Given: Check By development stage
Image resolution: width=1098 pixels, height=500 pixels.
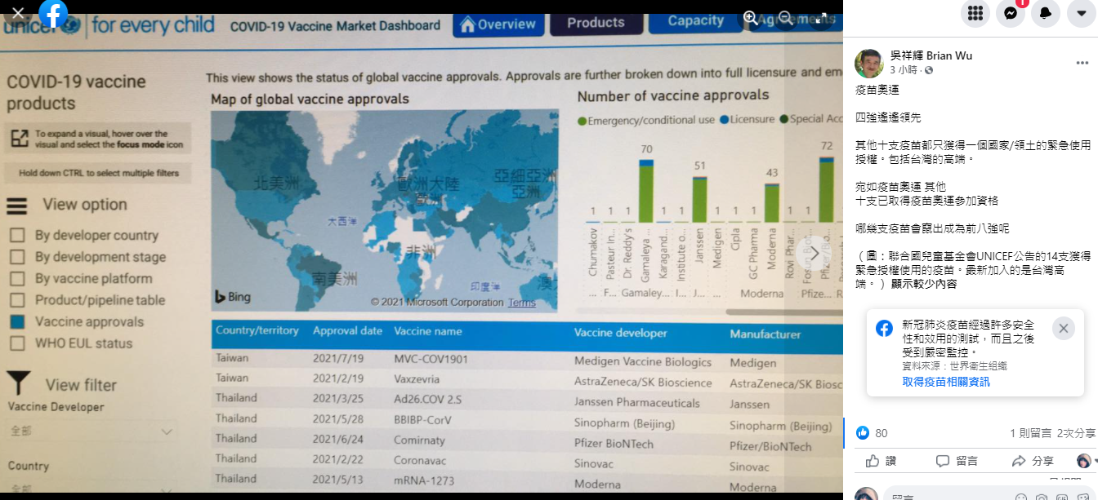Looking at the screenshot, I should tap(16, 258).
